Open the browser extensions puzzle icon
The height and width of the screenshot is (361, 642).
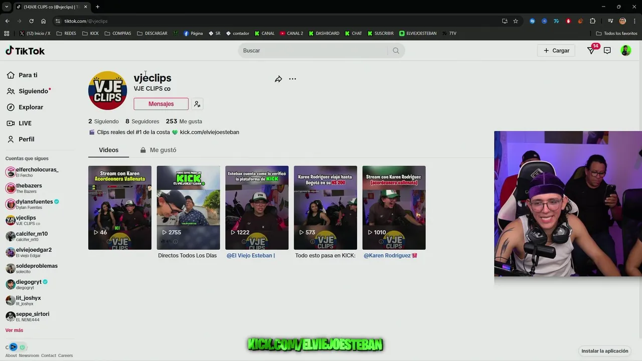pyautogui.click(x=592, y=21)
